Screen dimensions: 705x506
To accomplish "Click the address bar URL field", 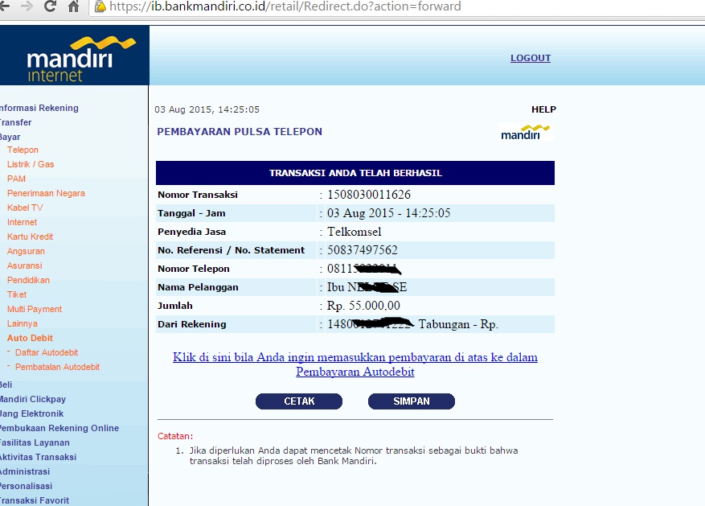I will (x=396, y=6).
